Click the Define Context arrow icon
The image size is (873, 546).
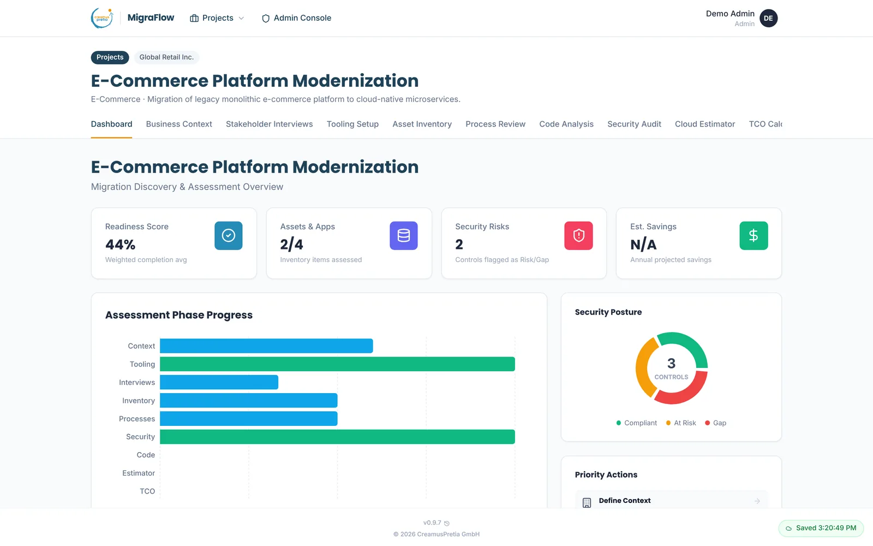[757, 501]
